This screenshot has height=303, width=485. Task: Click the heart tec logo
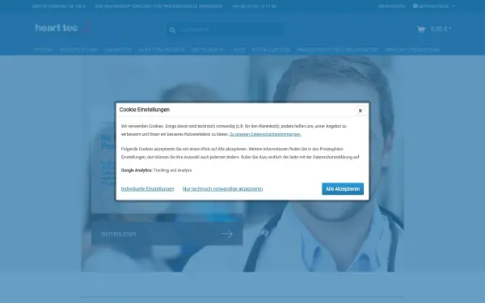[62, 27]
